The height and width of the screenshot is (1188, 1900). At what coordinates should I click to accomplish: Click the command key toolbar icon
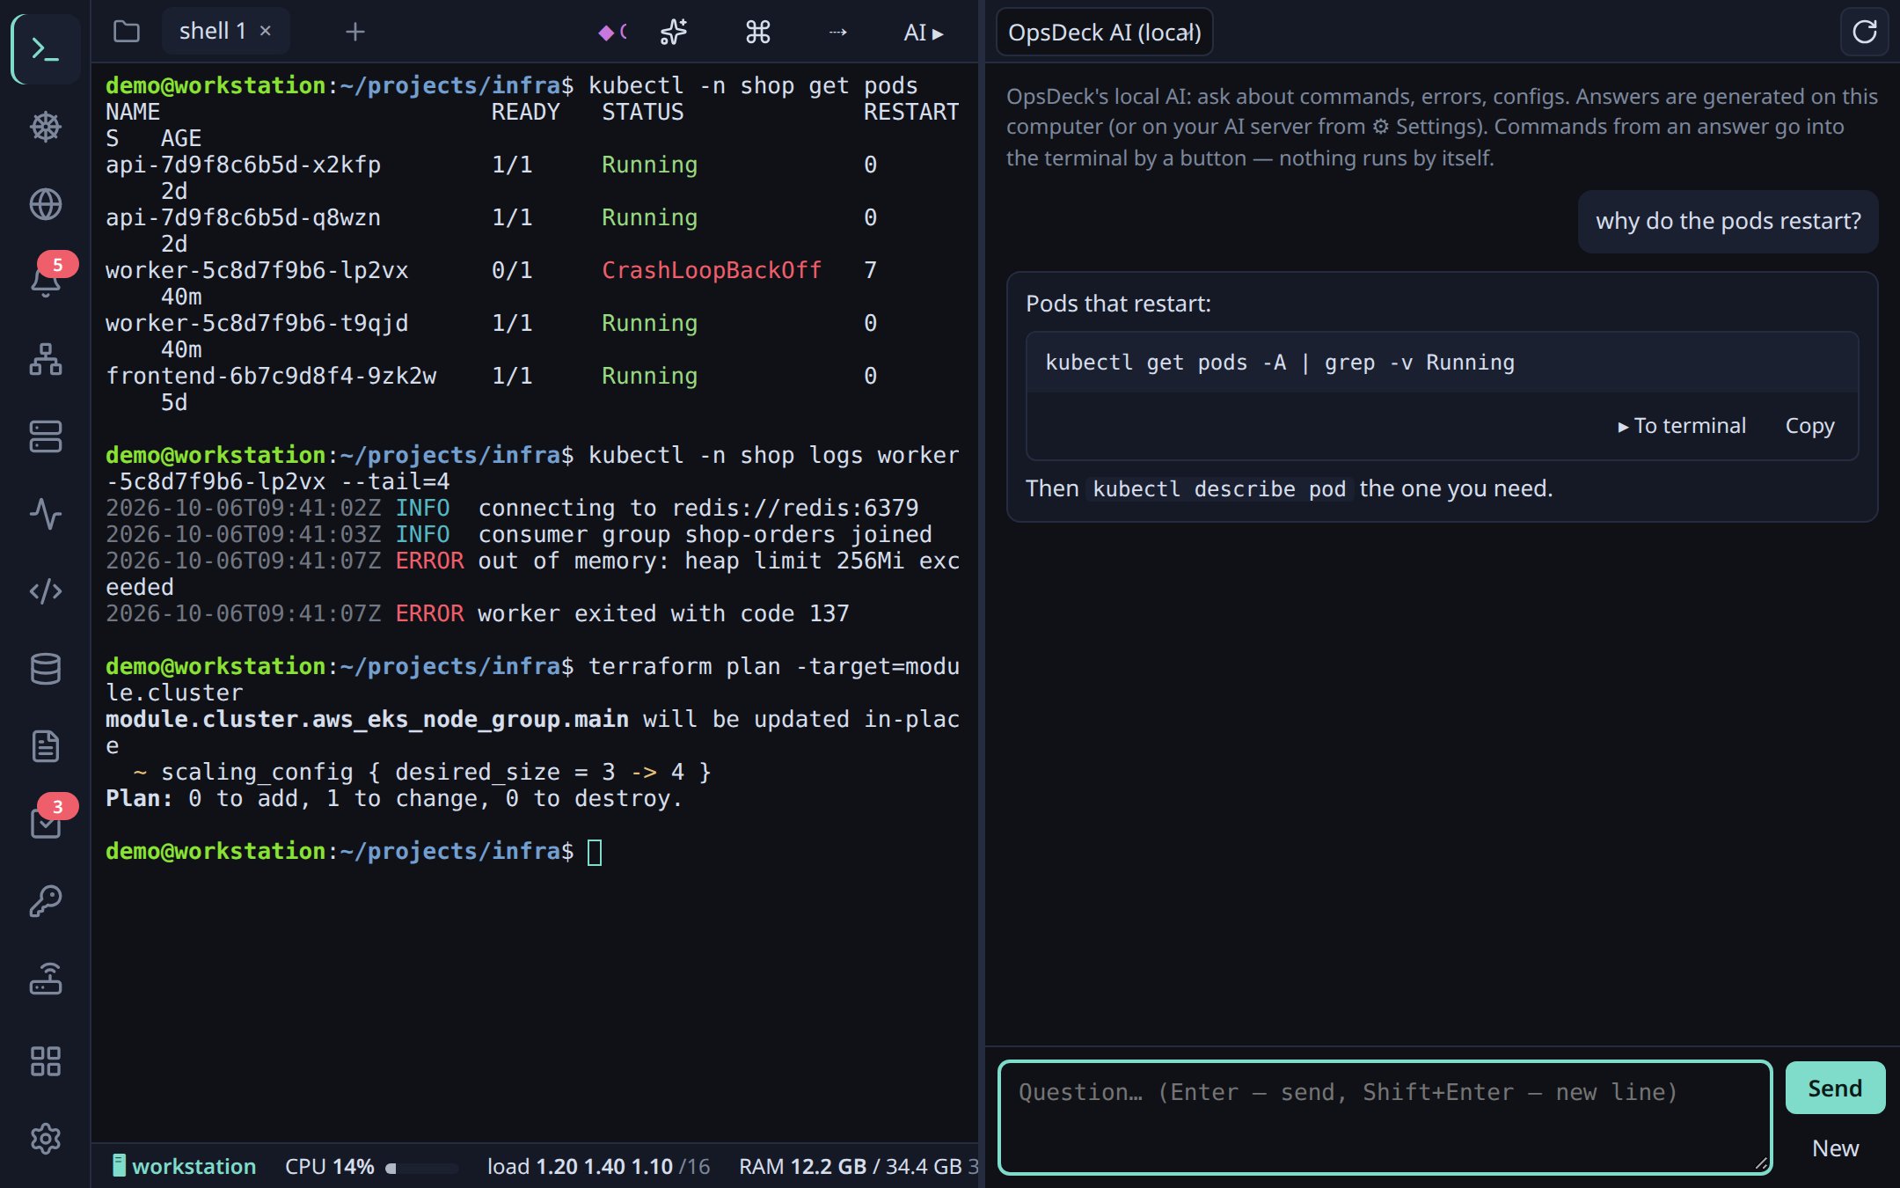point(757,32)
